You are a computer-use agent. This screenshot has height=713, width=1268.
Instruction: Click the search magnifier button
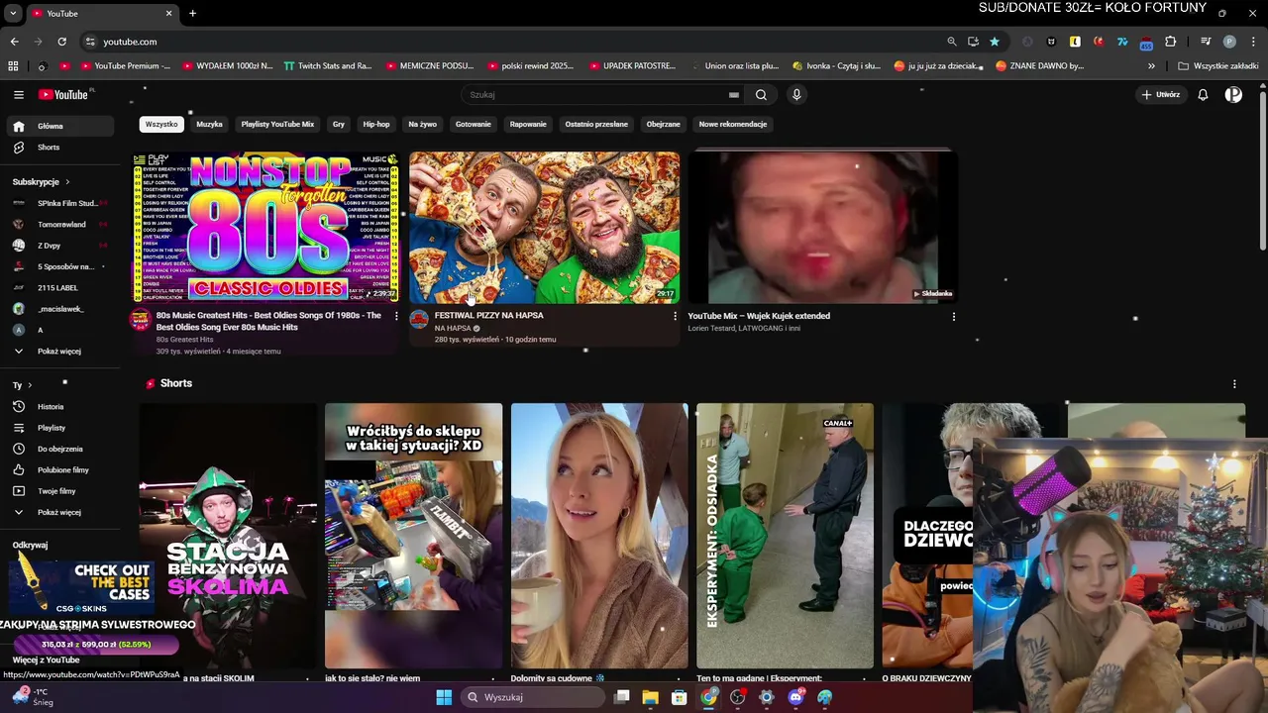[x=761, y=95]
